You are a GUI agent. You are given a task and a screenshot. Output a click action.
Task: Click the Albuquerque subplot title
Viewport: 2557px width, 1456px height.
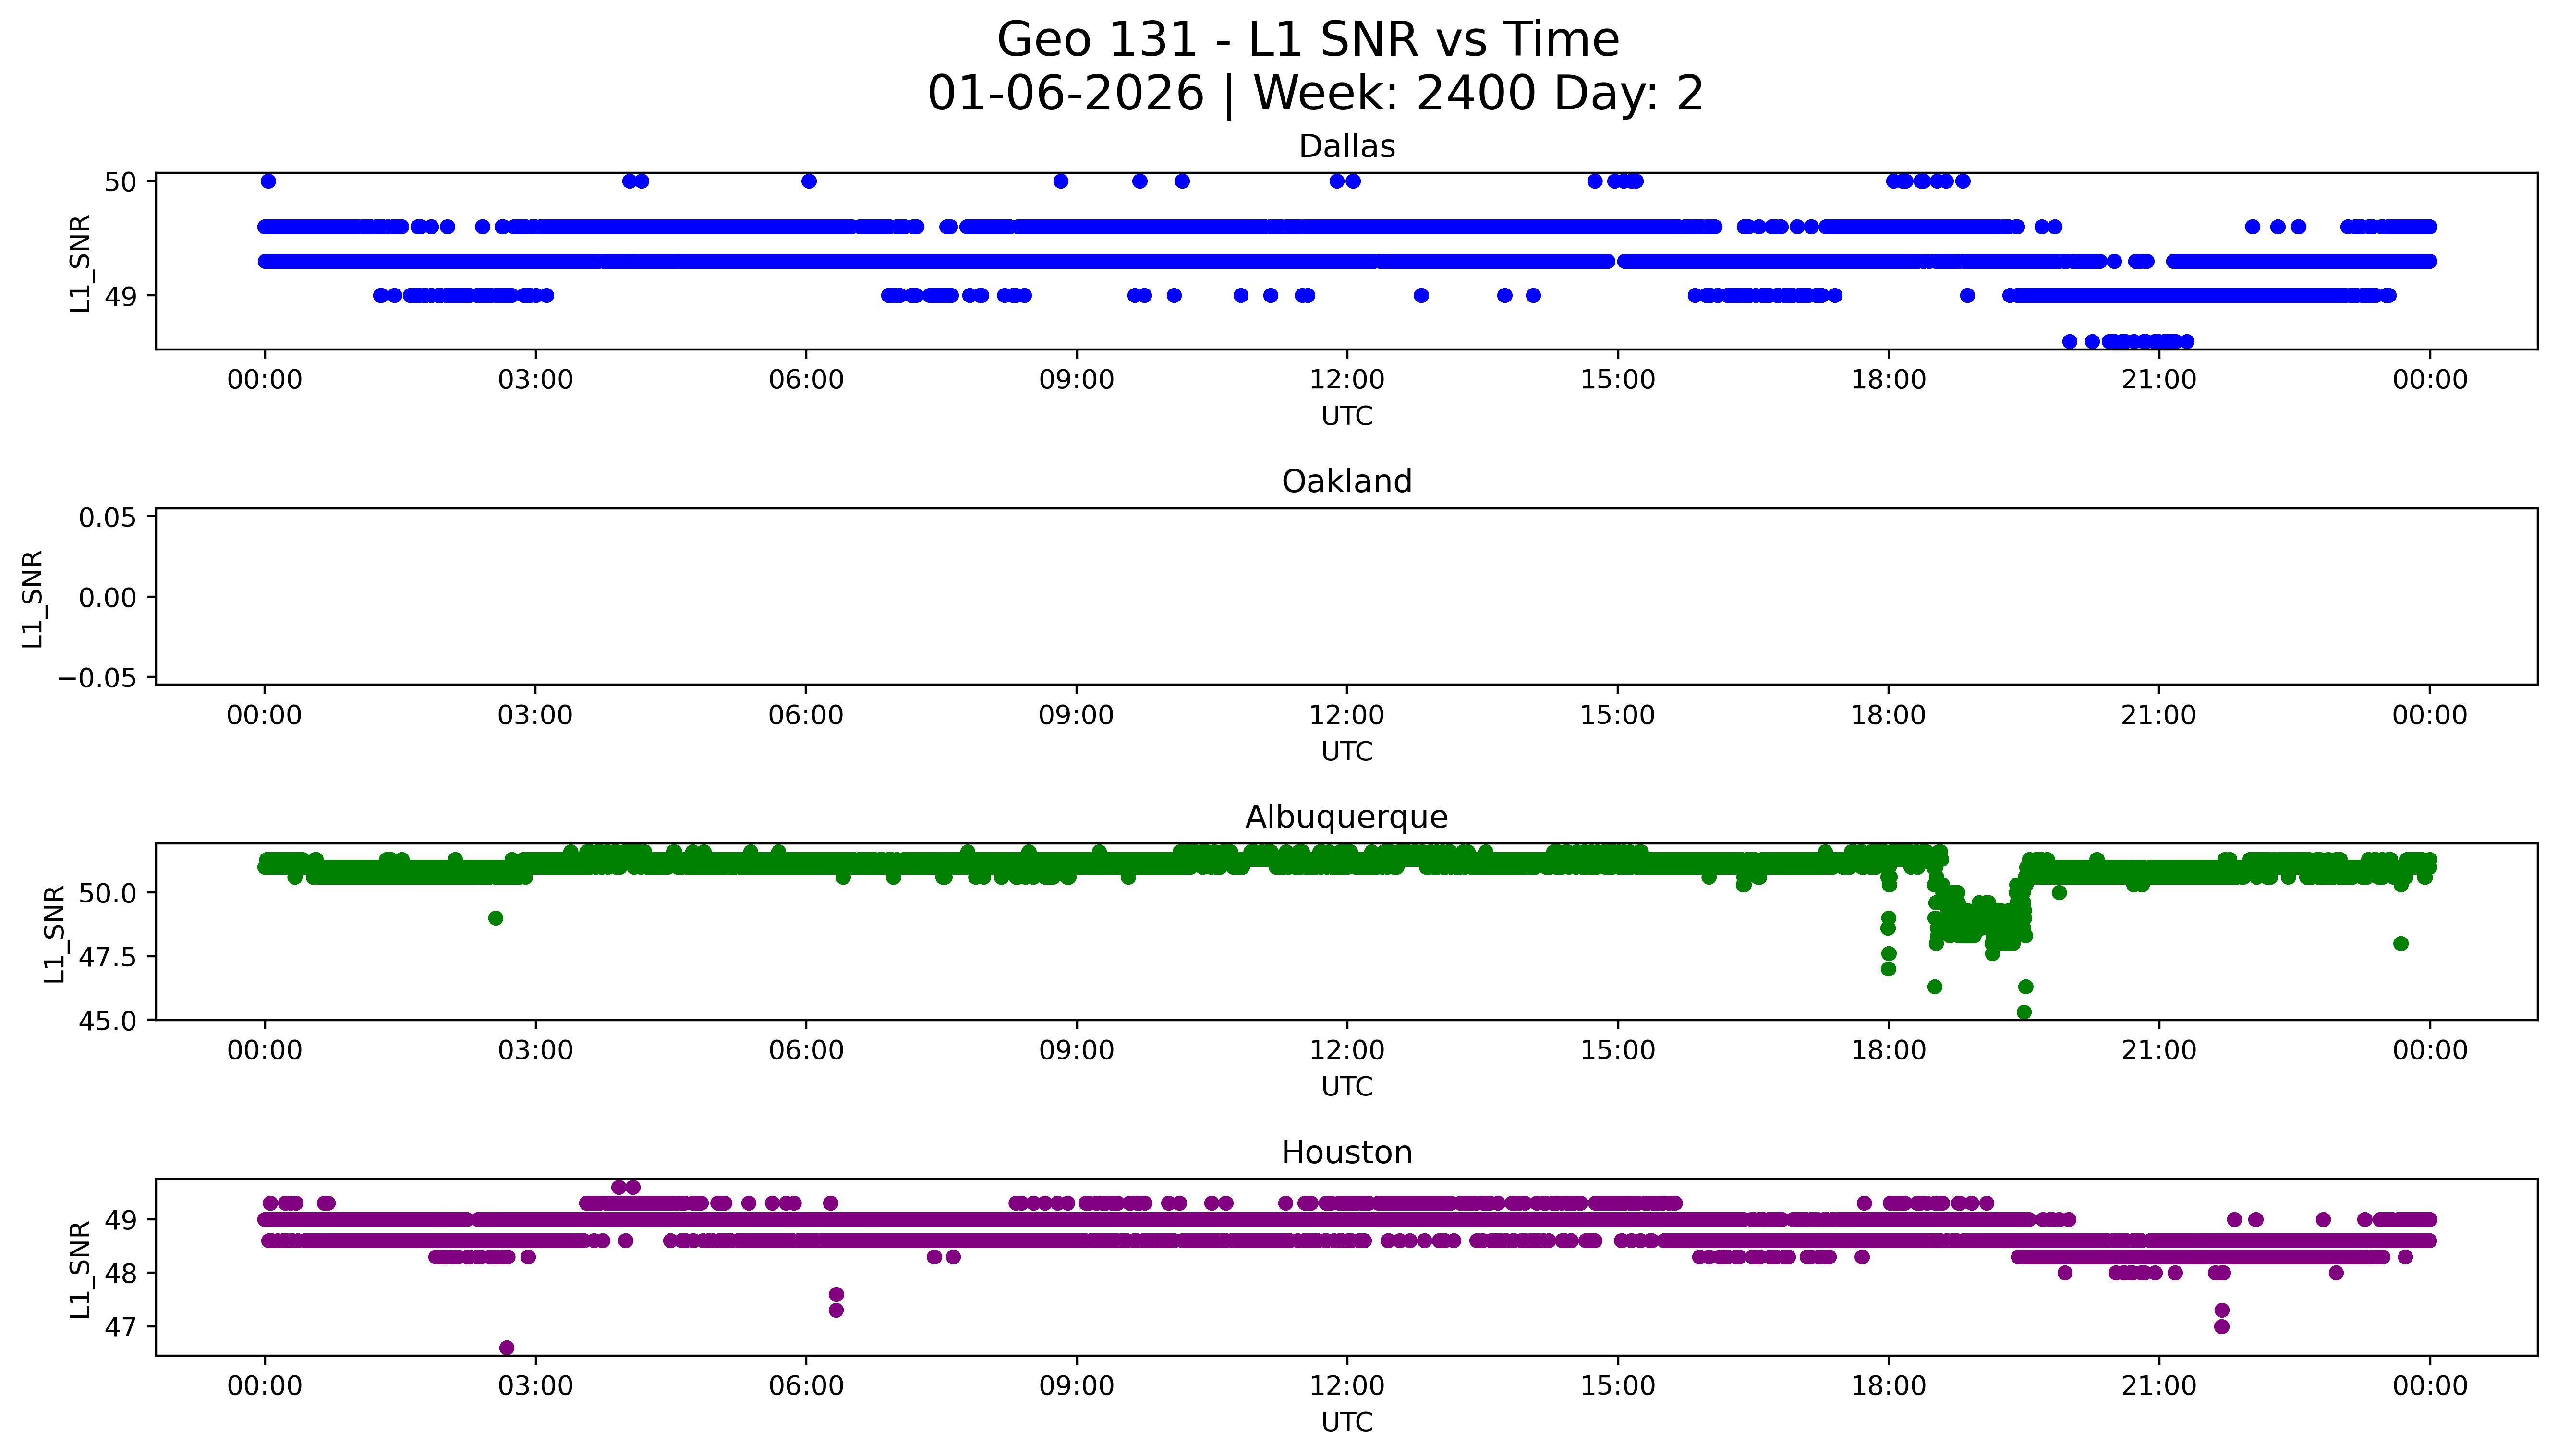point(1346,817)
